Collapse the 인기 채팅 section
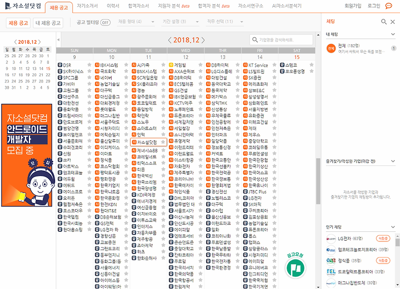The width and height of the screenshot is (400, 289). pos(393,227)
